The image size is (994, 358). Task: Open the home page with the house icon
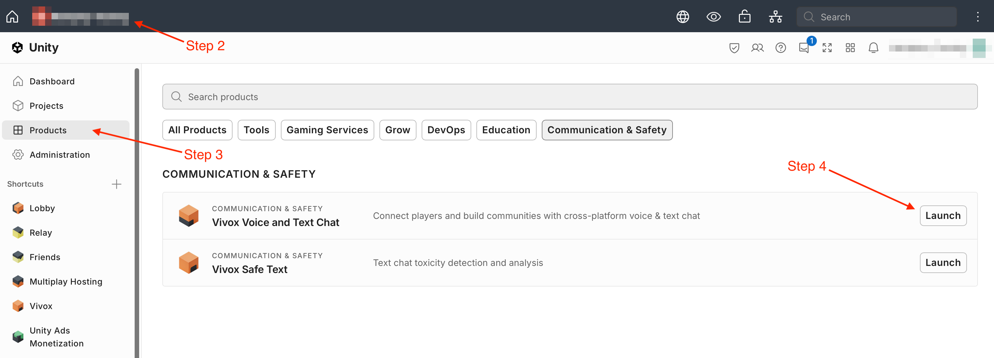pyautogui.click(x=12, y=17)
